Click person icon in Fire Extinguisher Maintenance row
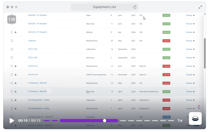Screen dimensions: 209x132 tap(16, 109)
